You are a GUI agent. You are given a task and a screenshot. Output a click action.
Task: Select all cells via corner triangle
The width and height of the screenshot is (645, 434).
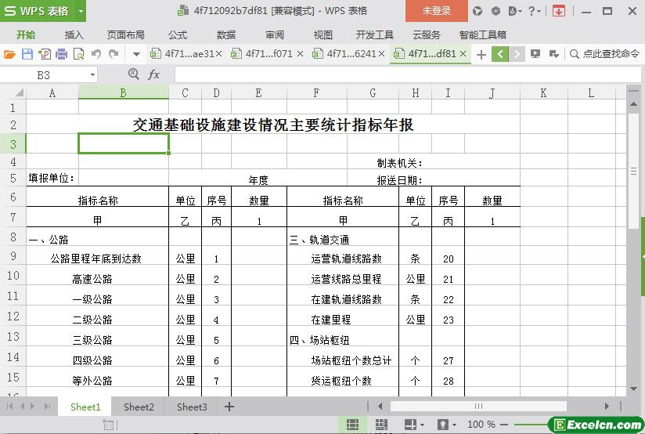tap(19, 93)
